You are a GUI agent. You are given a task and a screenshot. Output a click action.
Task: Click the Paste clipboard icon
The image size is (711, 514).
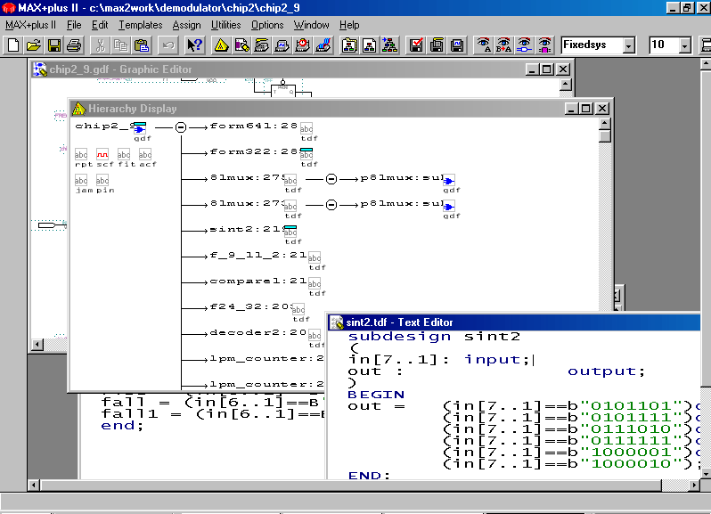click(141, 45)
